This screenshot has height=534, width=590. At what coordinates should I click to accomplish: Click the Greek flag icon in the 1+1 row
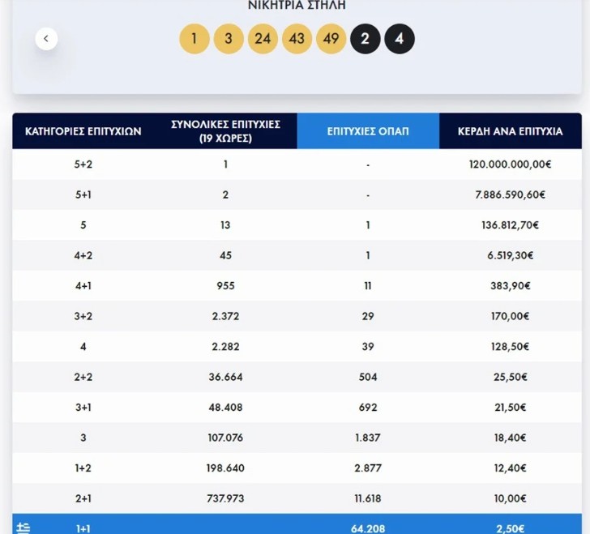(23, 528)
